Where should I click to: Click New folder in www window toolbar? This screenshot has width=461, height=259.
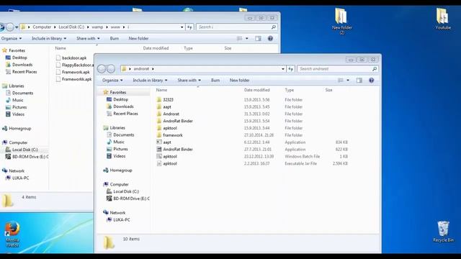point(138,38)
